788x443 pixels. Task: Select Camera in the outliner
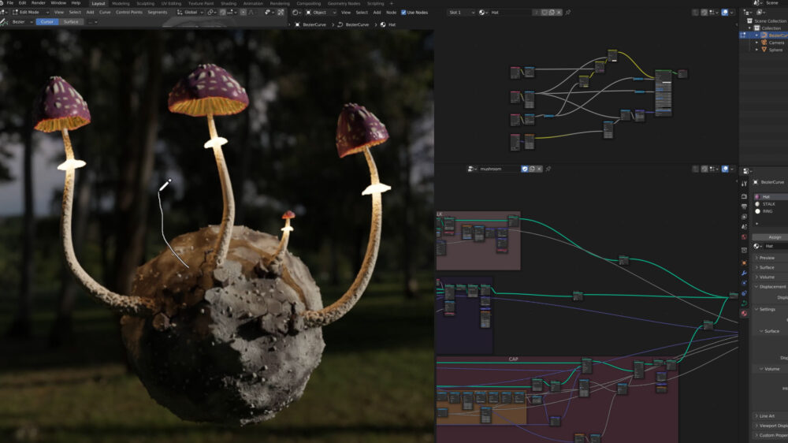click(x=776, y=43)
